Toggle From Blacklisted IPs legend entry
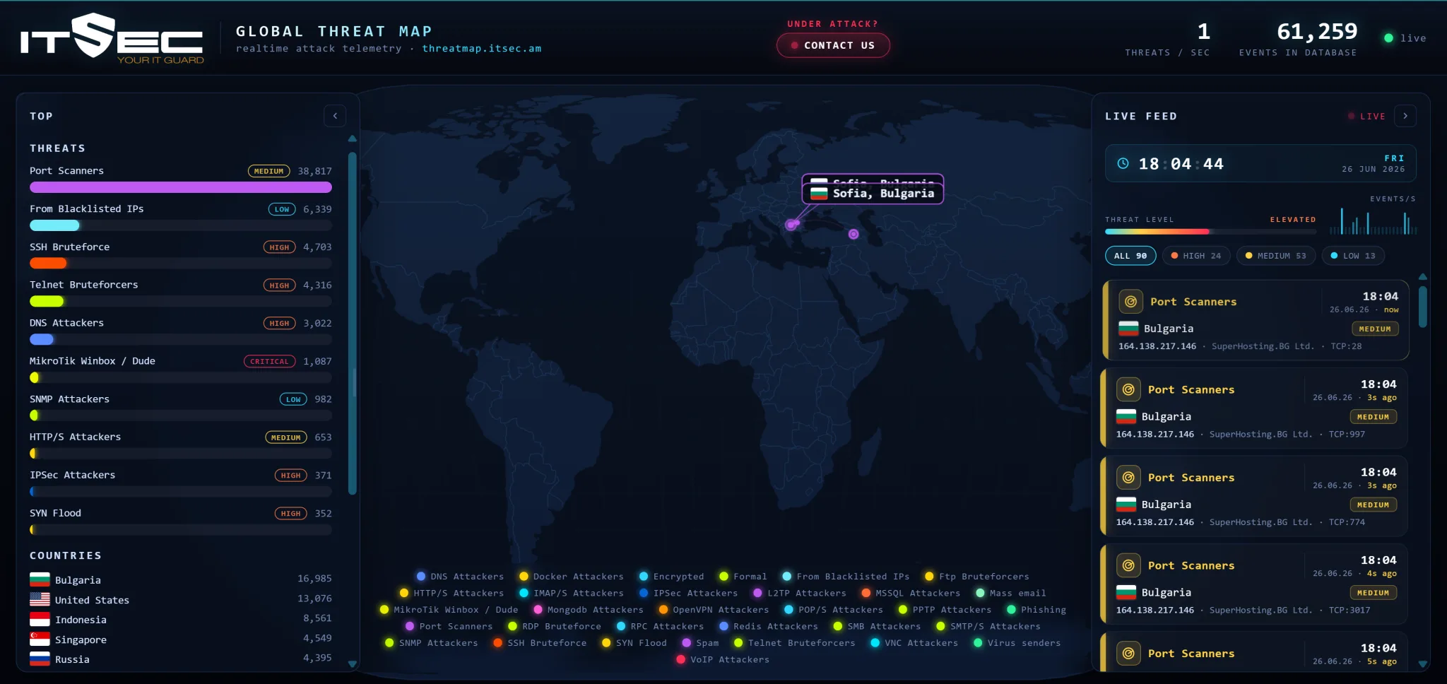 [846, 577]
